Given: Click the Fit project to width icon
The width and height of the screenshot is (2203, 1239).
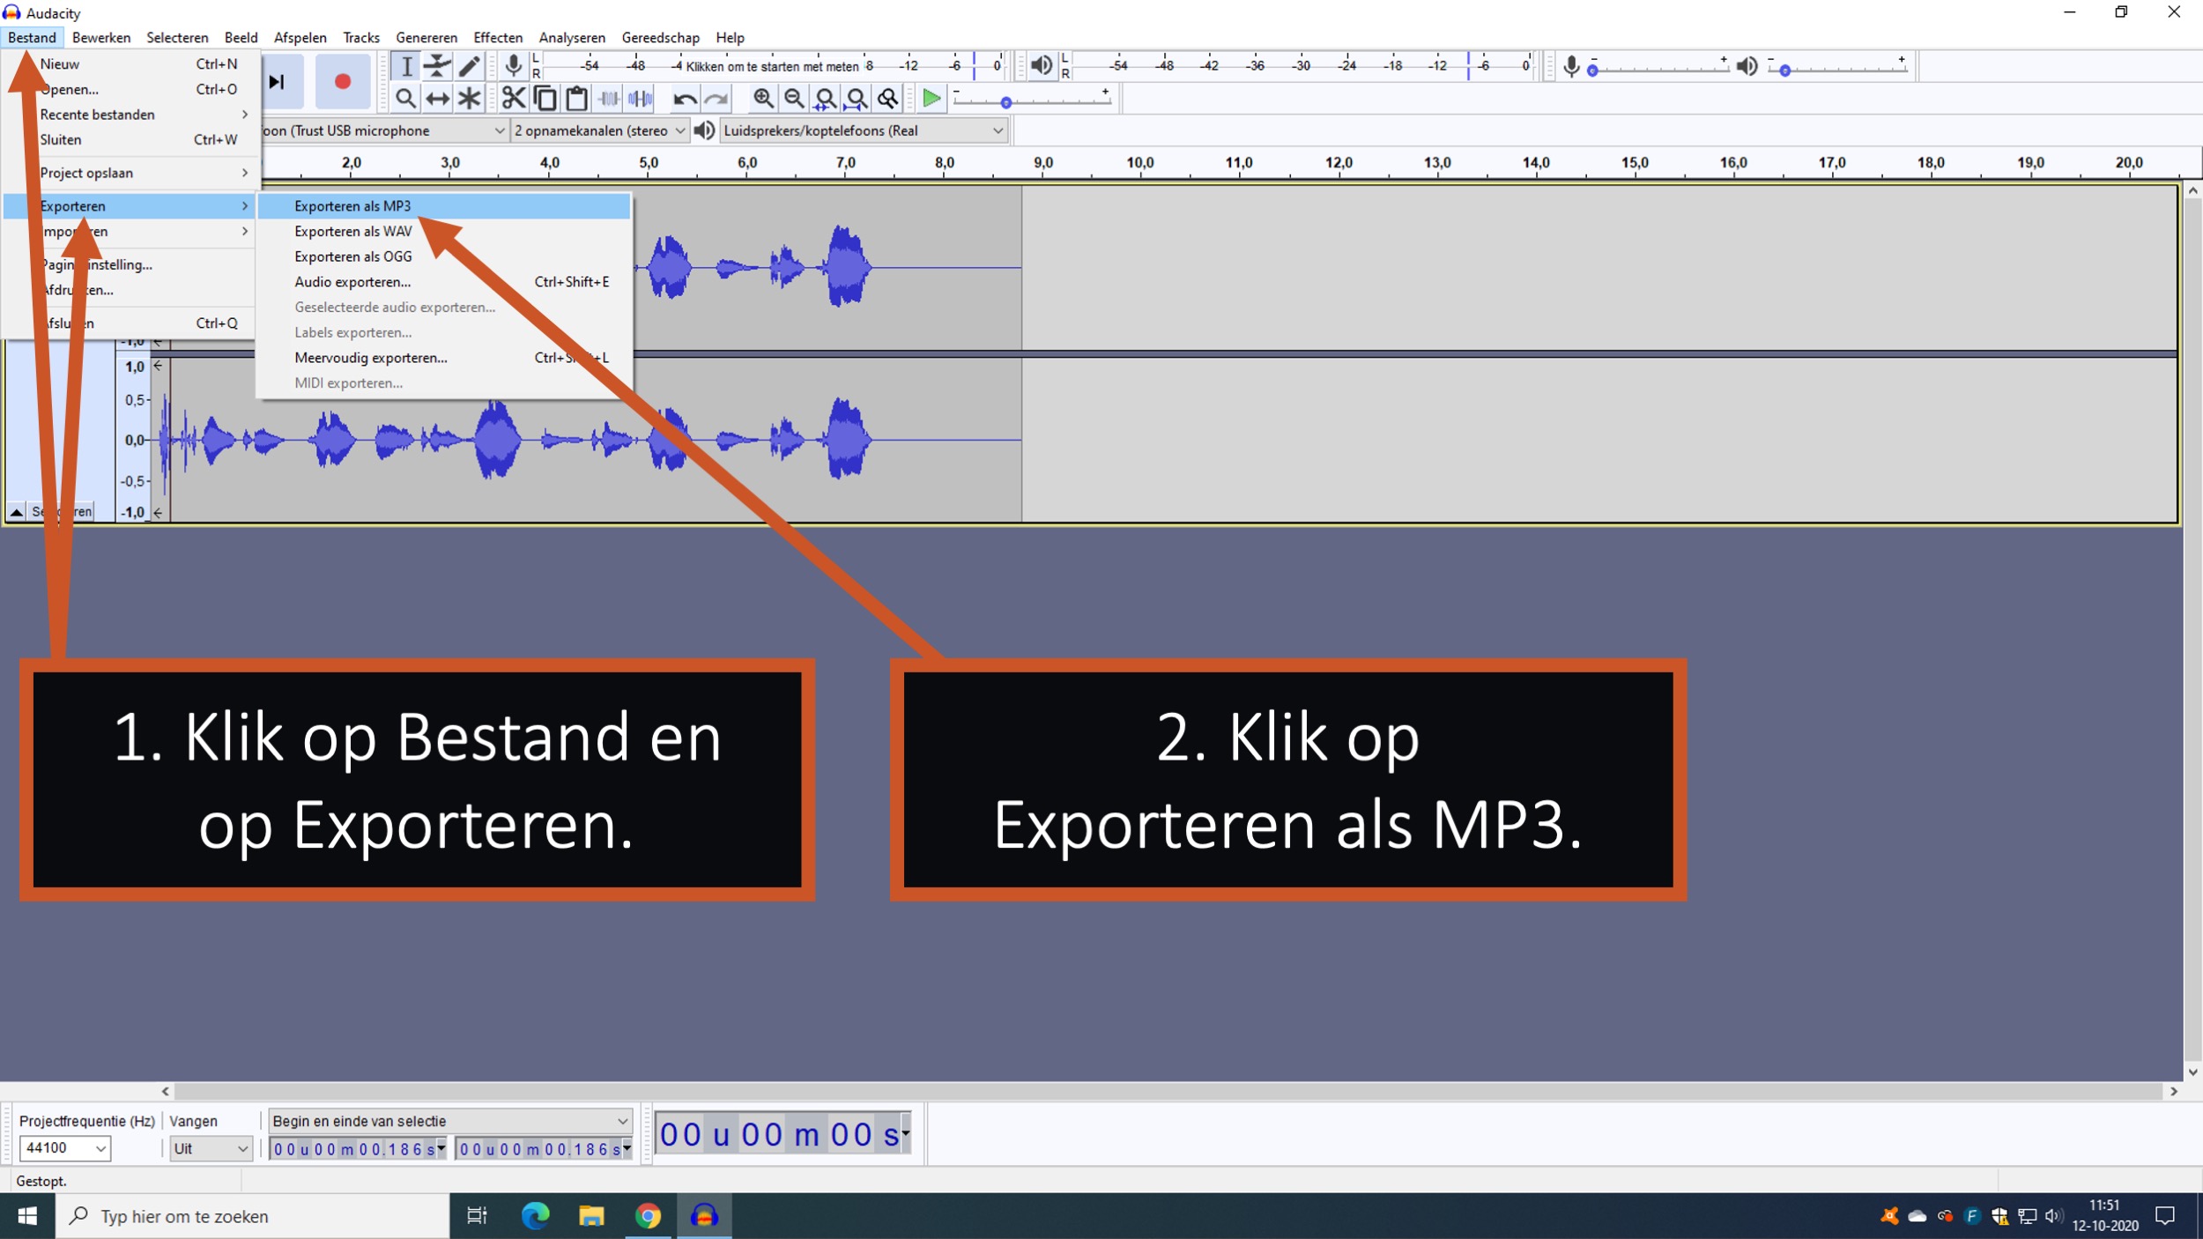Looking at the screenshot, I should pos(857,99).
